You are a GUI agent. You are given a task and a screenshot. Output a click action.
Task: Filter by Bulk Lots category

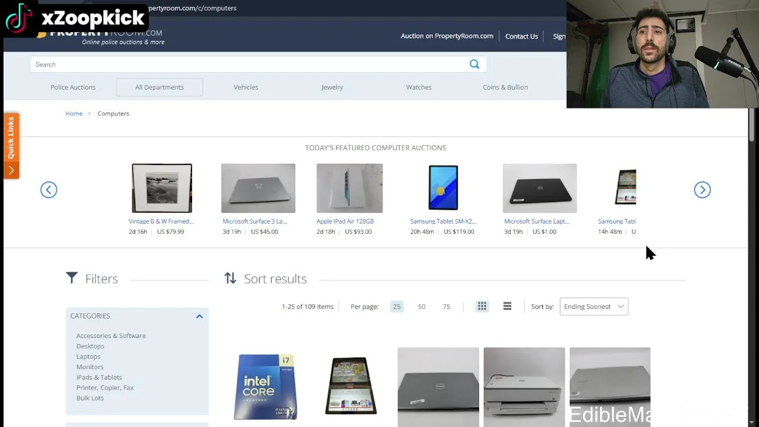(x=90, y=398)
